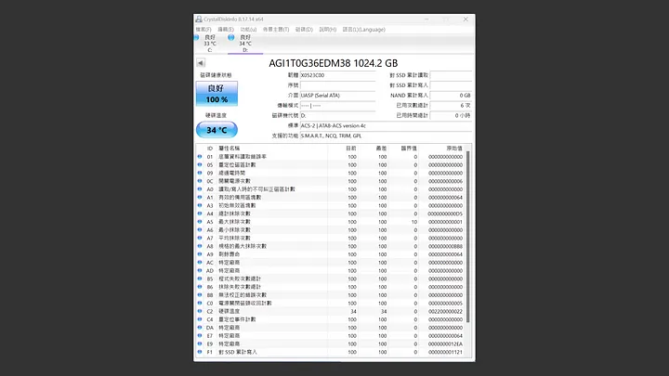Click the blue status circle for drive C:
Viewport: 669px width, 376px height.
tap(197, 37)
